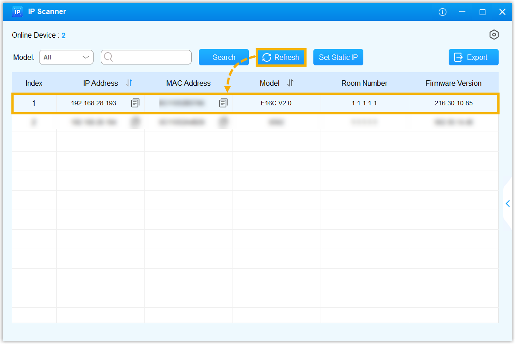
Task: Select the second device row
Action: 276,122
